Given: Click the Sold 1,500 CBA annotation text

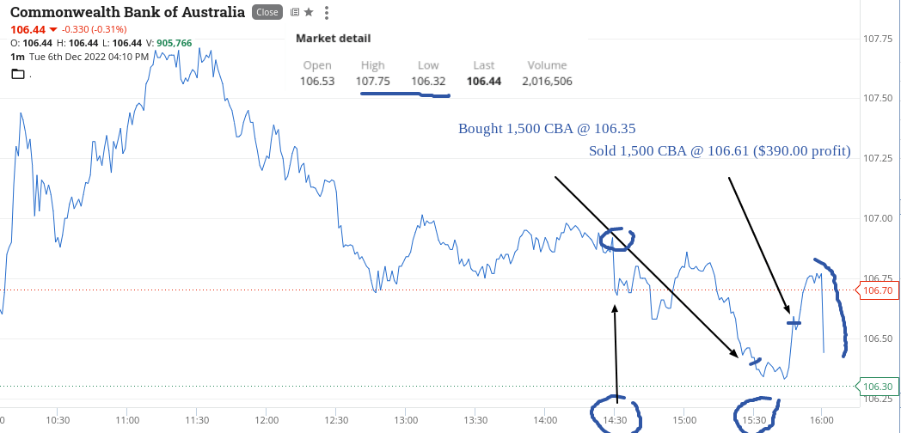Looking at the screenshot, I should tap(720, 151).
